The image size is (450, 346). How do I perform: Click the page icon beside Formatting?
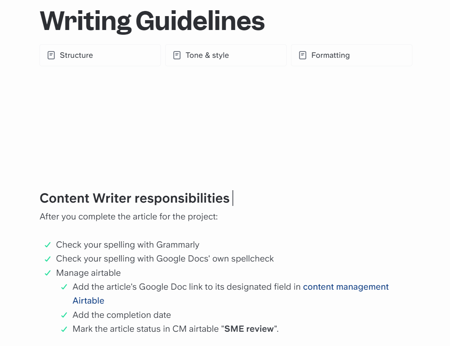pyautogui.click(x=303, y=55)
